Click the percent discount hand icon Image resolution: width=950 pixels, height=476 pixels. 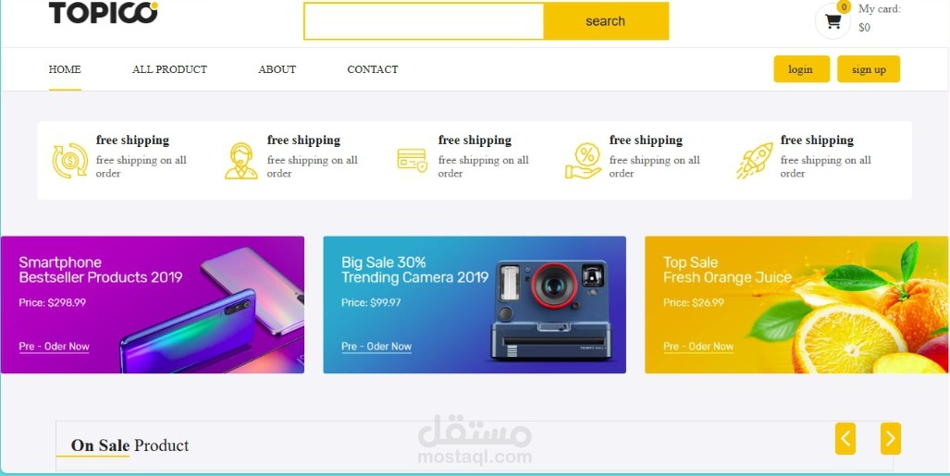click(583, 161)
